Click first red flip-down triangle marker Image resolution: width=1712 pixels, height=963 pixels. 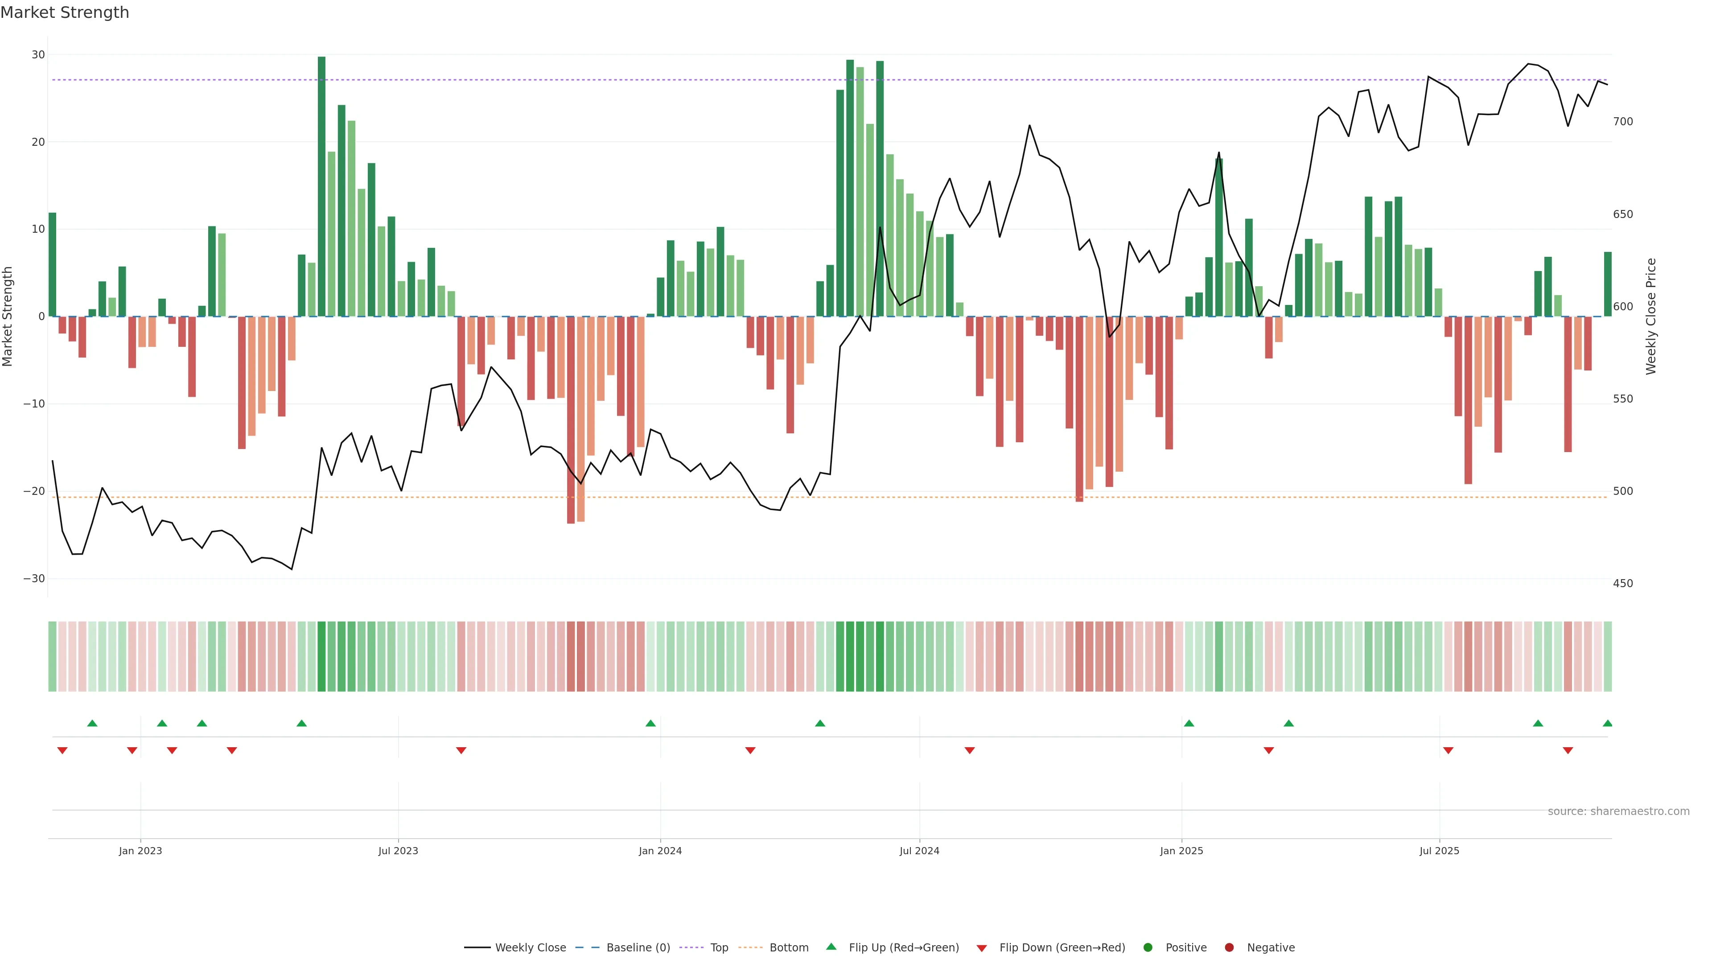tap(62, 750)
